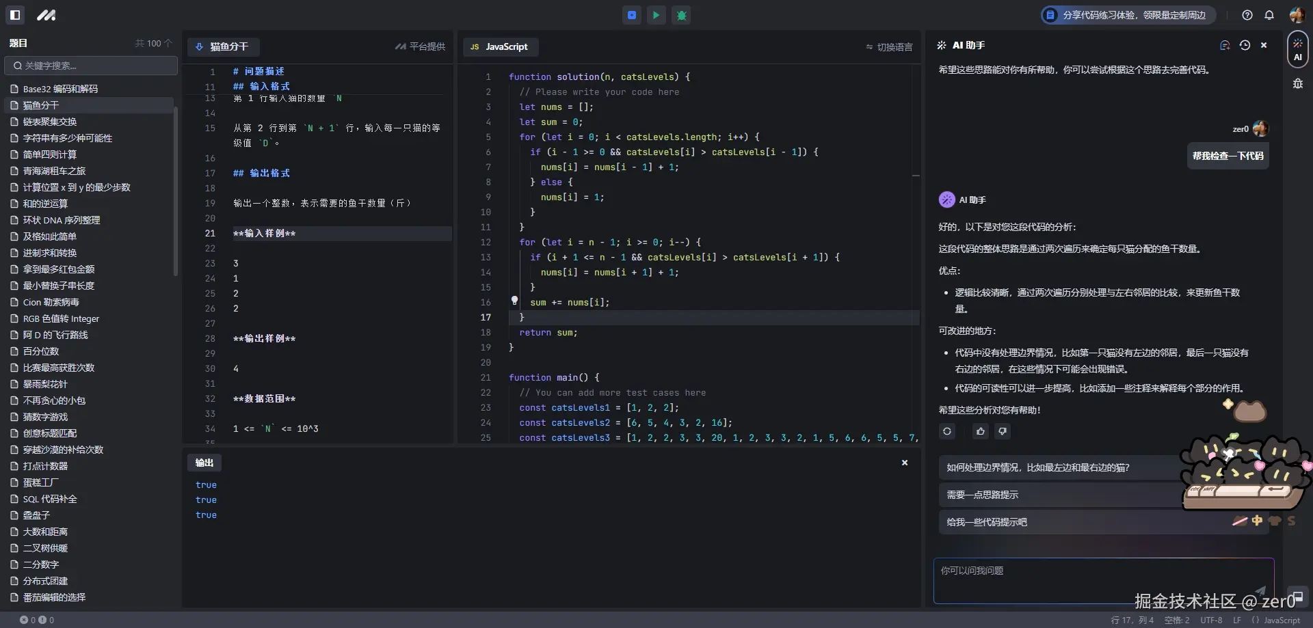Image resolution: width=1313 pixels, height=628 pixels.
Task: Regenerate the AI assistant response
Action: point(947,431)
